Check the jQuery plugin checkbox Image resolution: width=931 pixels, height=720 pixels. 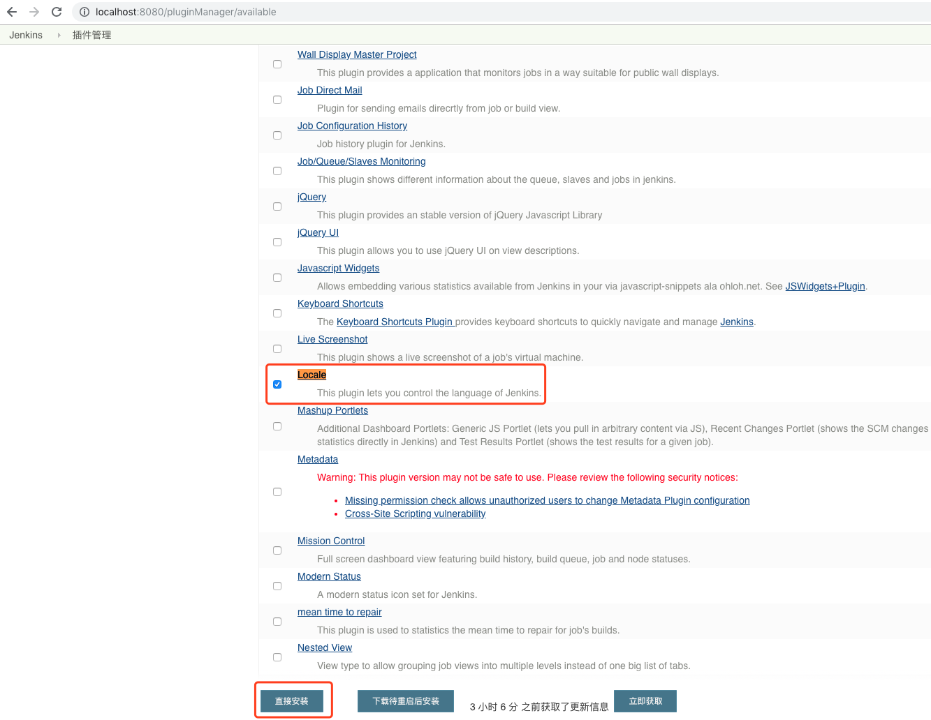tap(277, 207)
